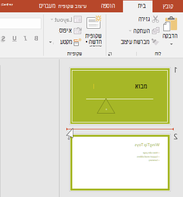Open the Transitions (מעברים) tab
Screen dimensions: 183x197
pyautogui.click(x=47, y=6)
